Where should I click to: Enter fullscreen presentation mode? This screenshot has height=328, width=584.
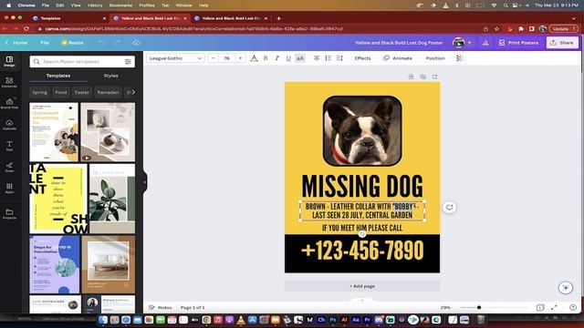click(x=554, y=308)
